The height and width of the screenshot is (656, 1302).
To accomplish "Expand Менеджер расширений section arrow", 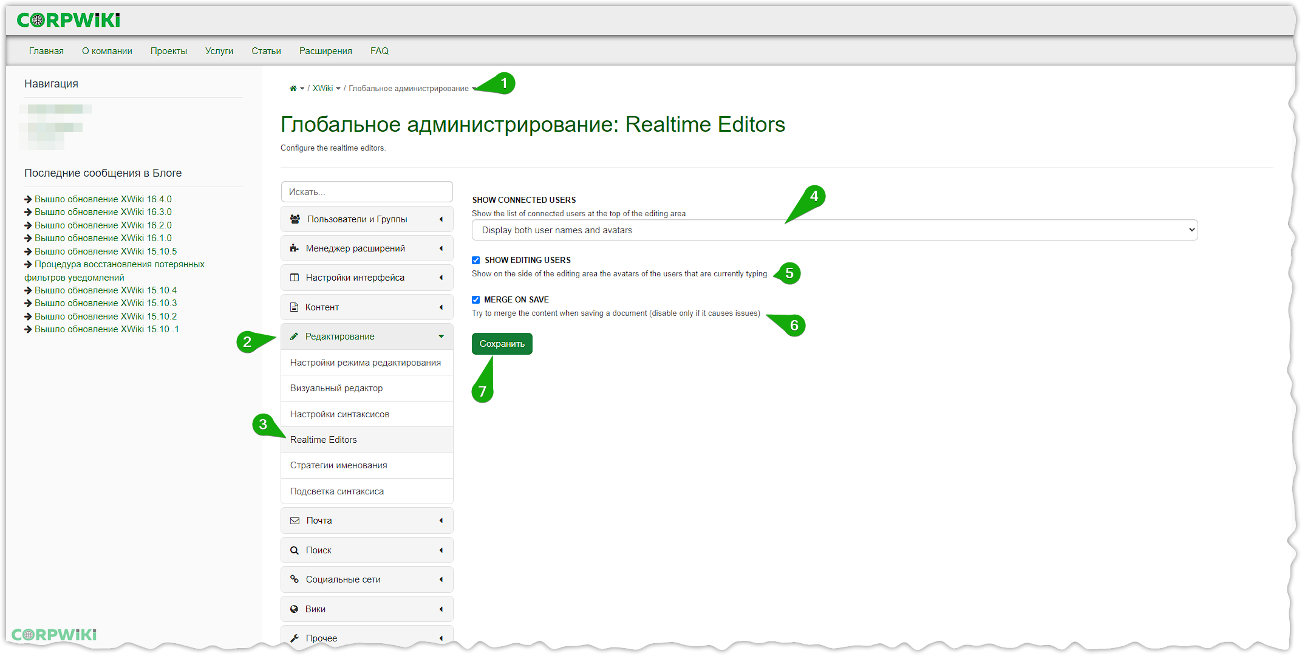I will point(441,248).
